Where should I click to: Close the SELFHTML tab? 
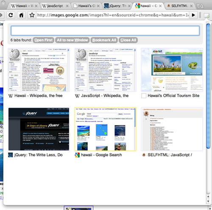click(191, 6)
